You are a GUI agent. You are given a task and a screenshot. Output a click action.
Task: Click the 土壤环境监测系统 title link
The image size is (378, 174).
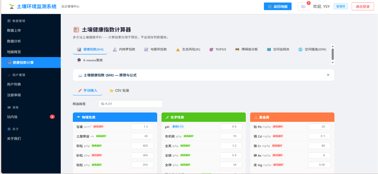(x=37, y=6)
